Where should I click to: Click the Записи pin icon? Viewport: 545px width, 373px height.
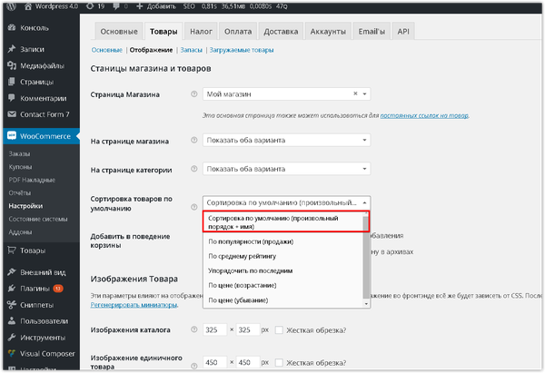click(x=12, y=49)
